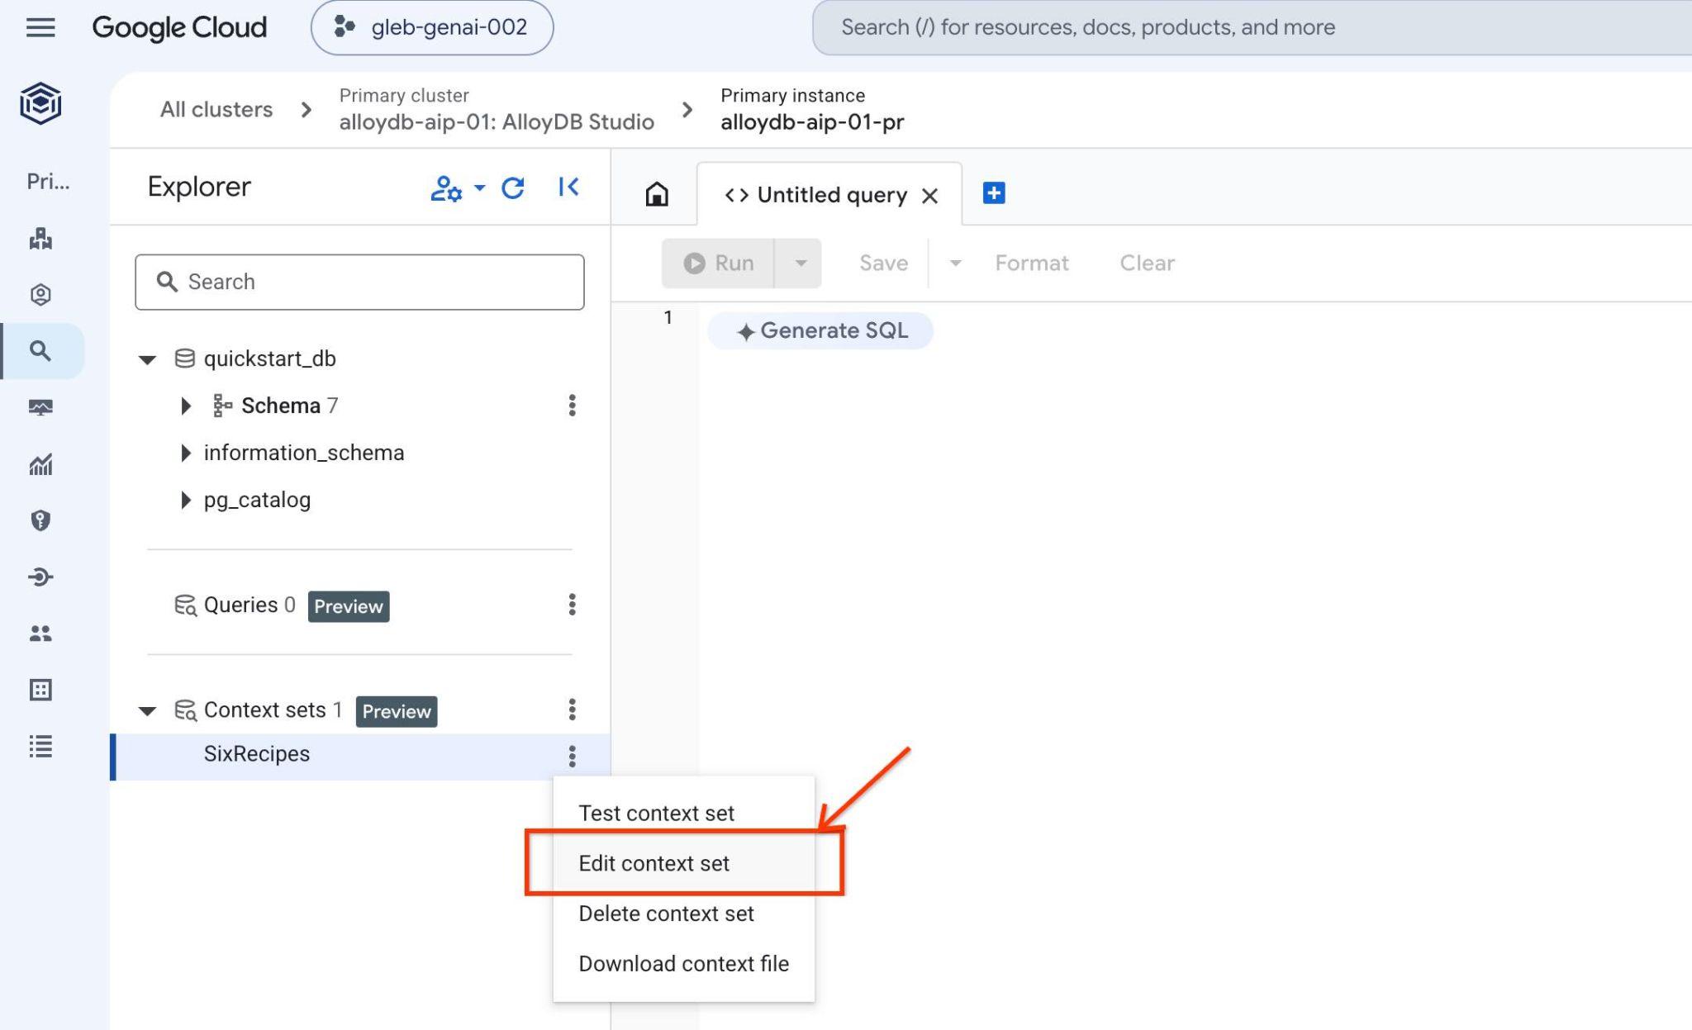Screen dimensions: 1692x1030
Task: Click the AlloyDB product logo icon
Action: [40, 103]
